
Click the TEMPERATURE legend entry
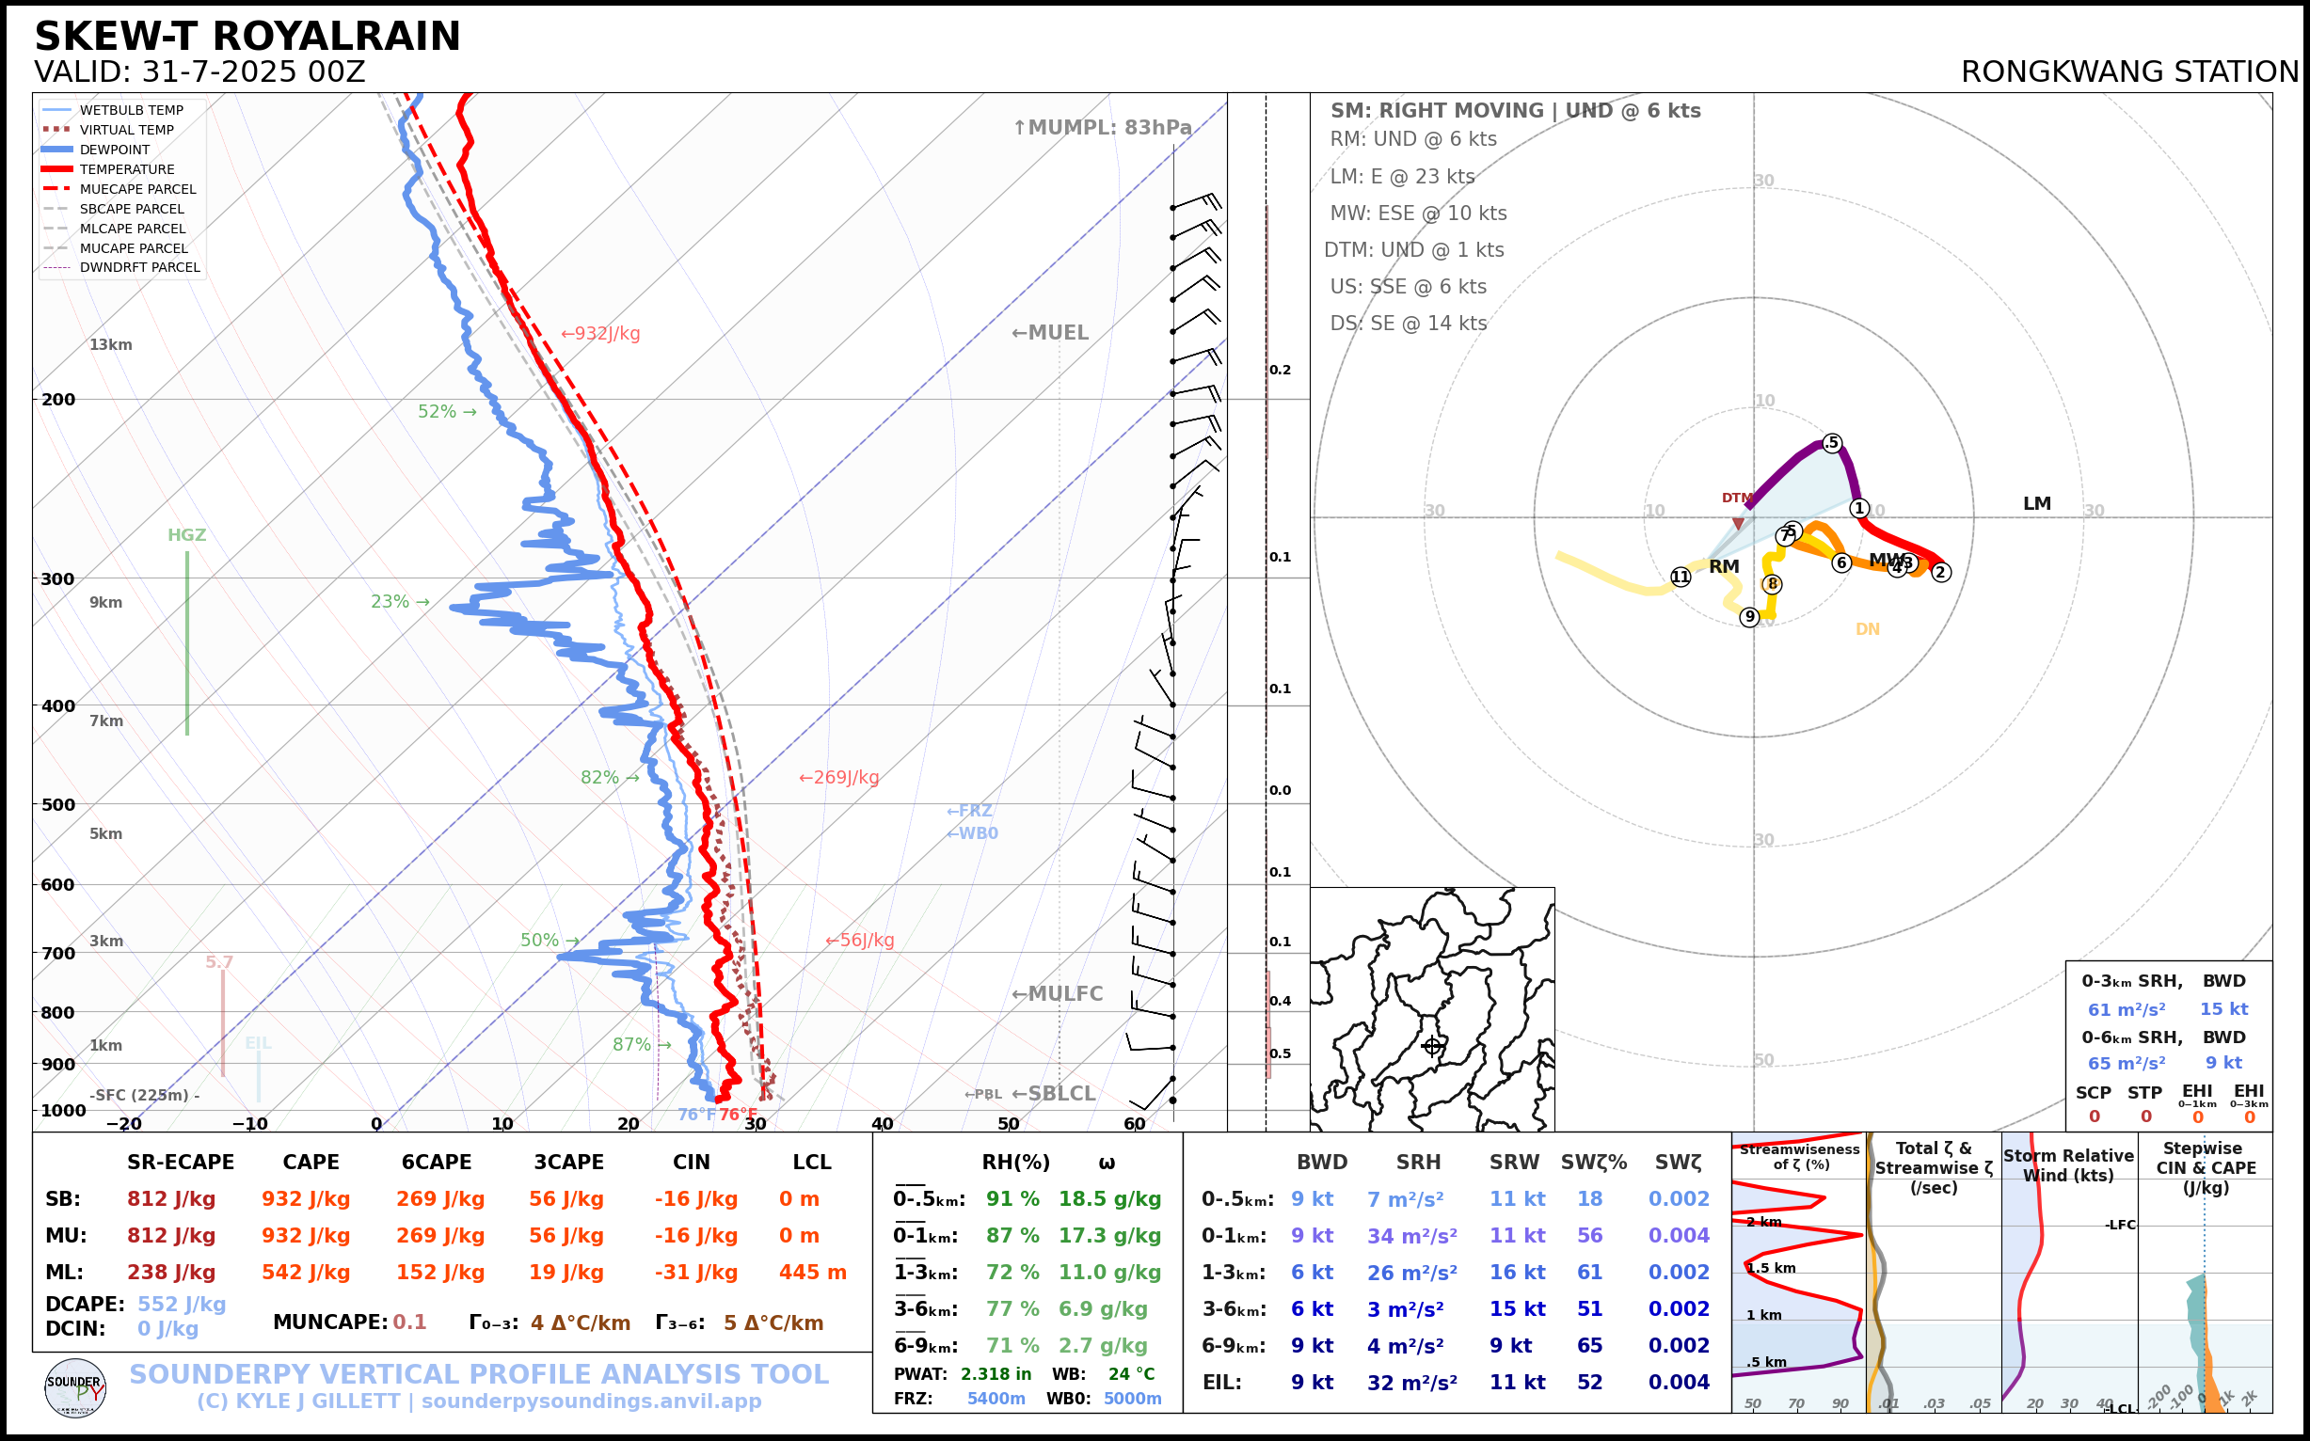coord(126,169)
